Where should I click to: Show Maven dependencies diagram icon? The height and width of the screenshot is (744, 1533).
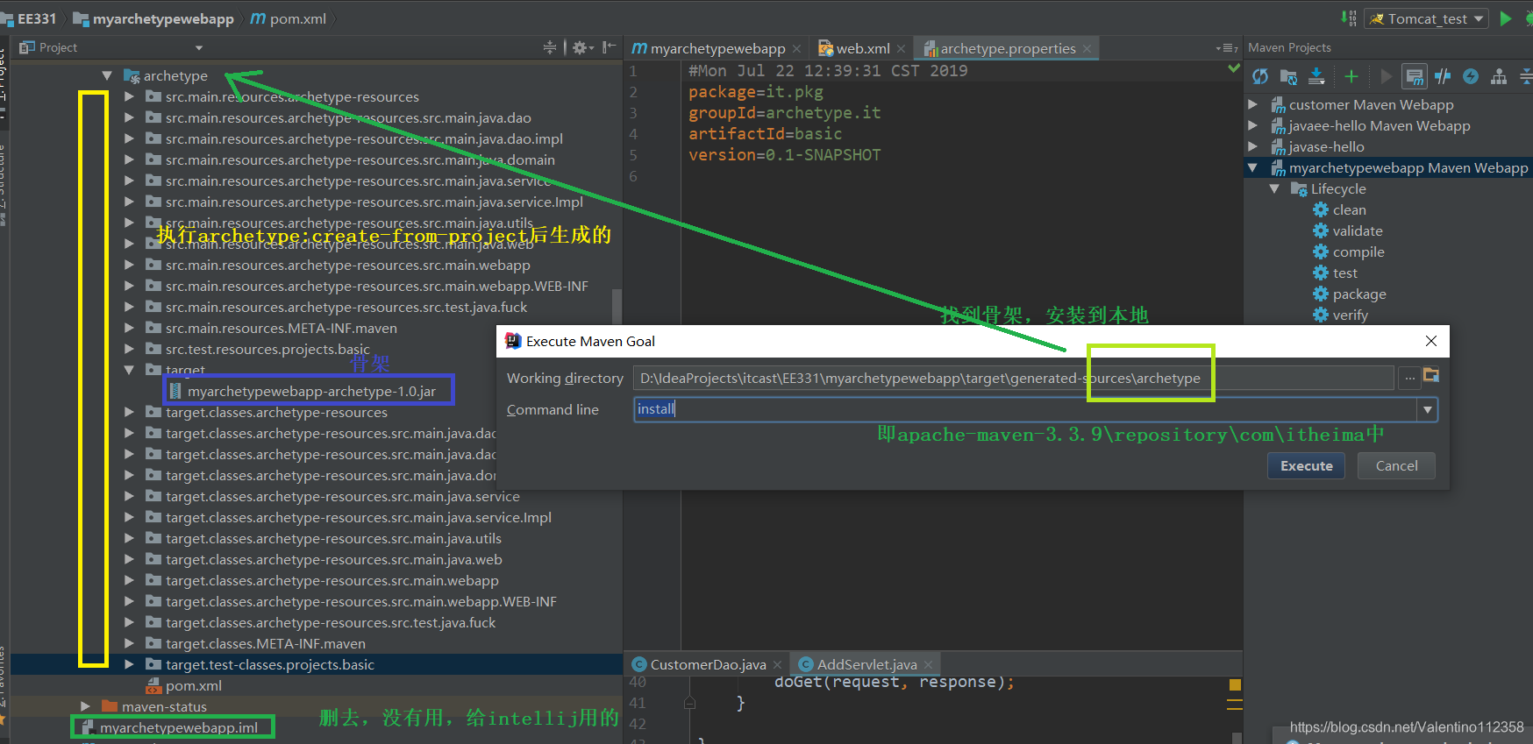[x=1499, y=77]
